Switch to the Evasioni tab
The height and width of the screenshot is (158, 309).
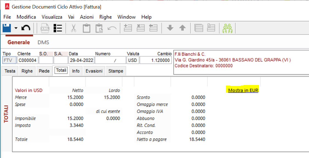(x=94, y=71)
